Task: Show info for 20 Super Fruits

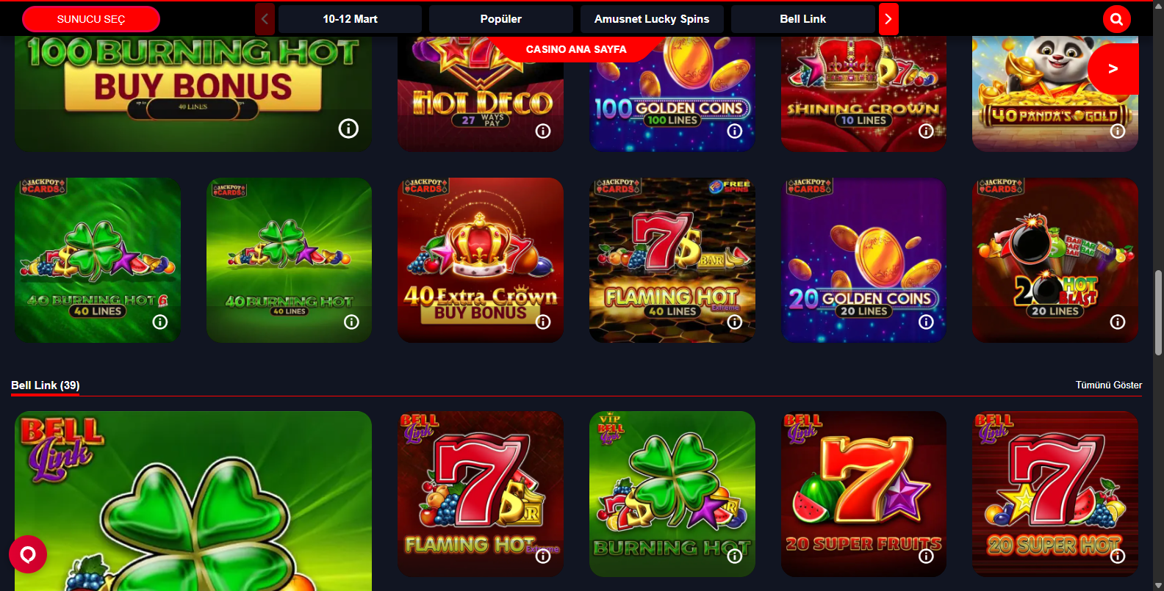Action: coord(926,556)
